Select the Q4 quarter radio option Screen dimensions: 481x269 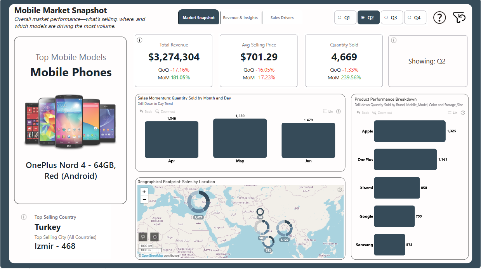415,17
